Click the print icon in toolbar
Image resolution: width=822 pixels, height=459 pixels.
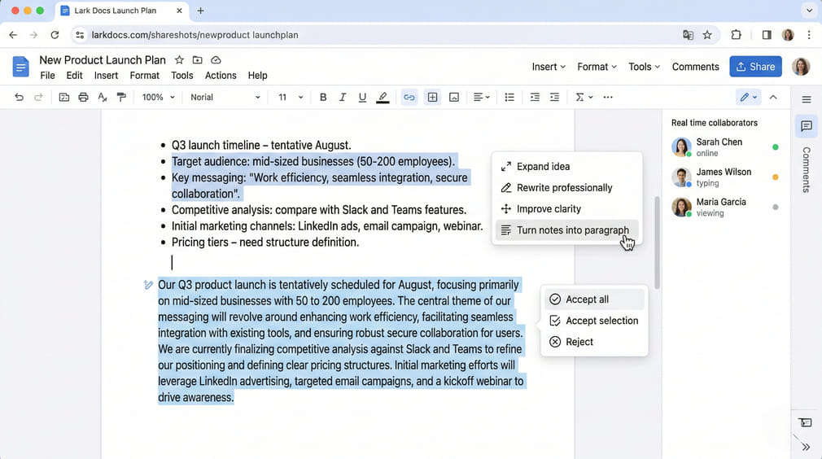pos(83,97)
